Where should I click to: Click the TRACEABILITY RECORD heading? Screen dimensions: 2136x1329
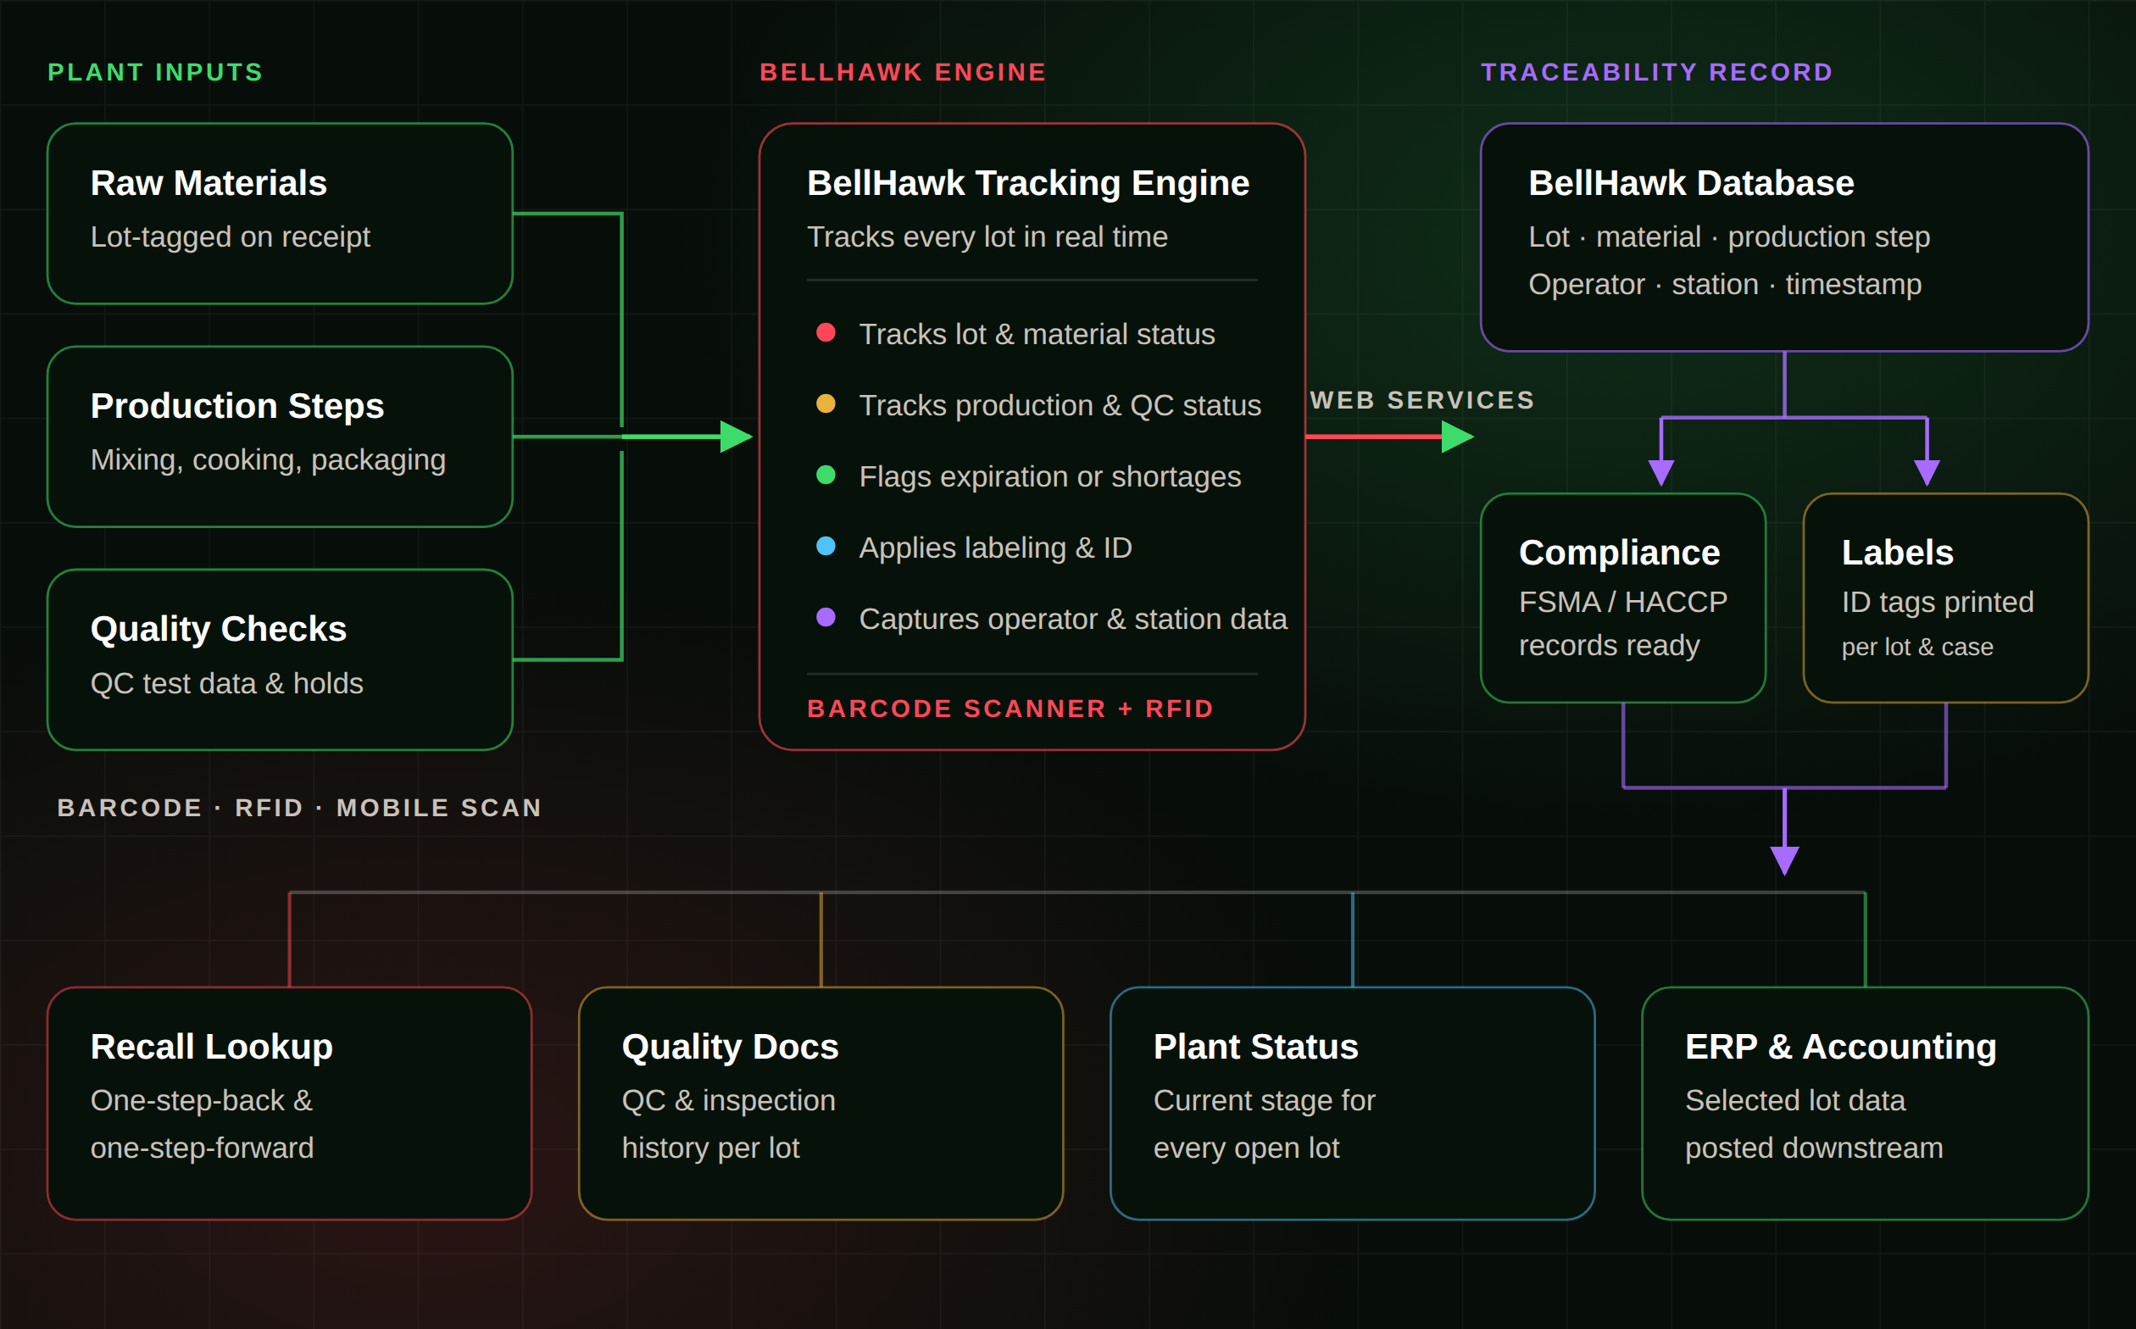pos(1657,72)
